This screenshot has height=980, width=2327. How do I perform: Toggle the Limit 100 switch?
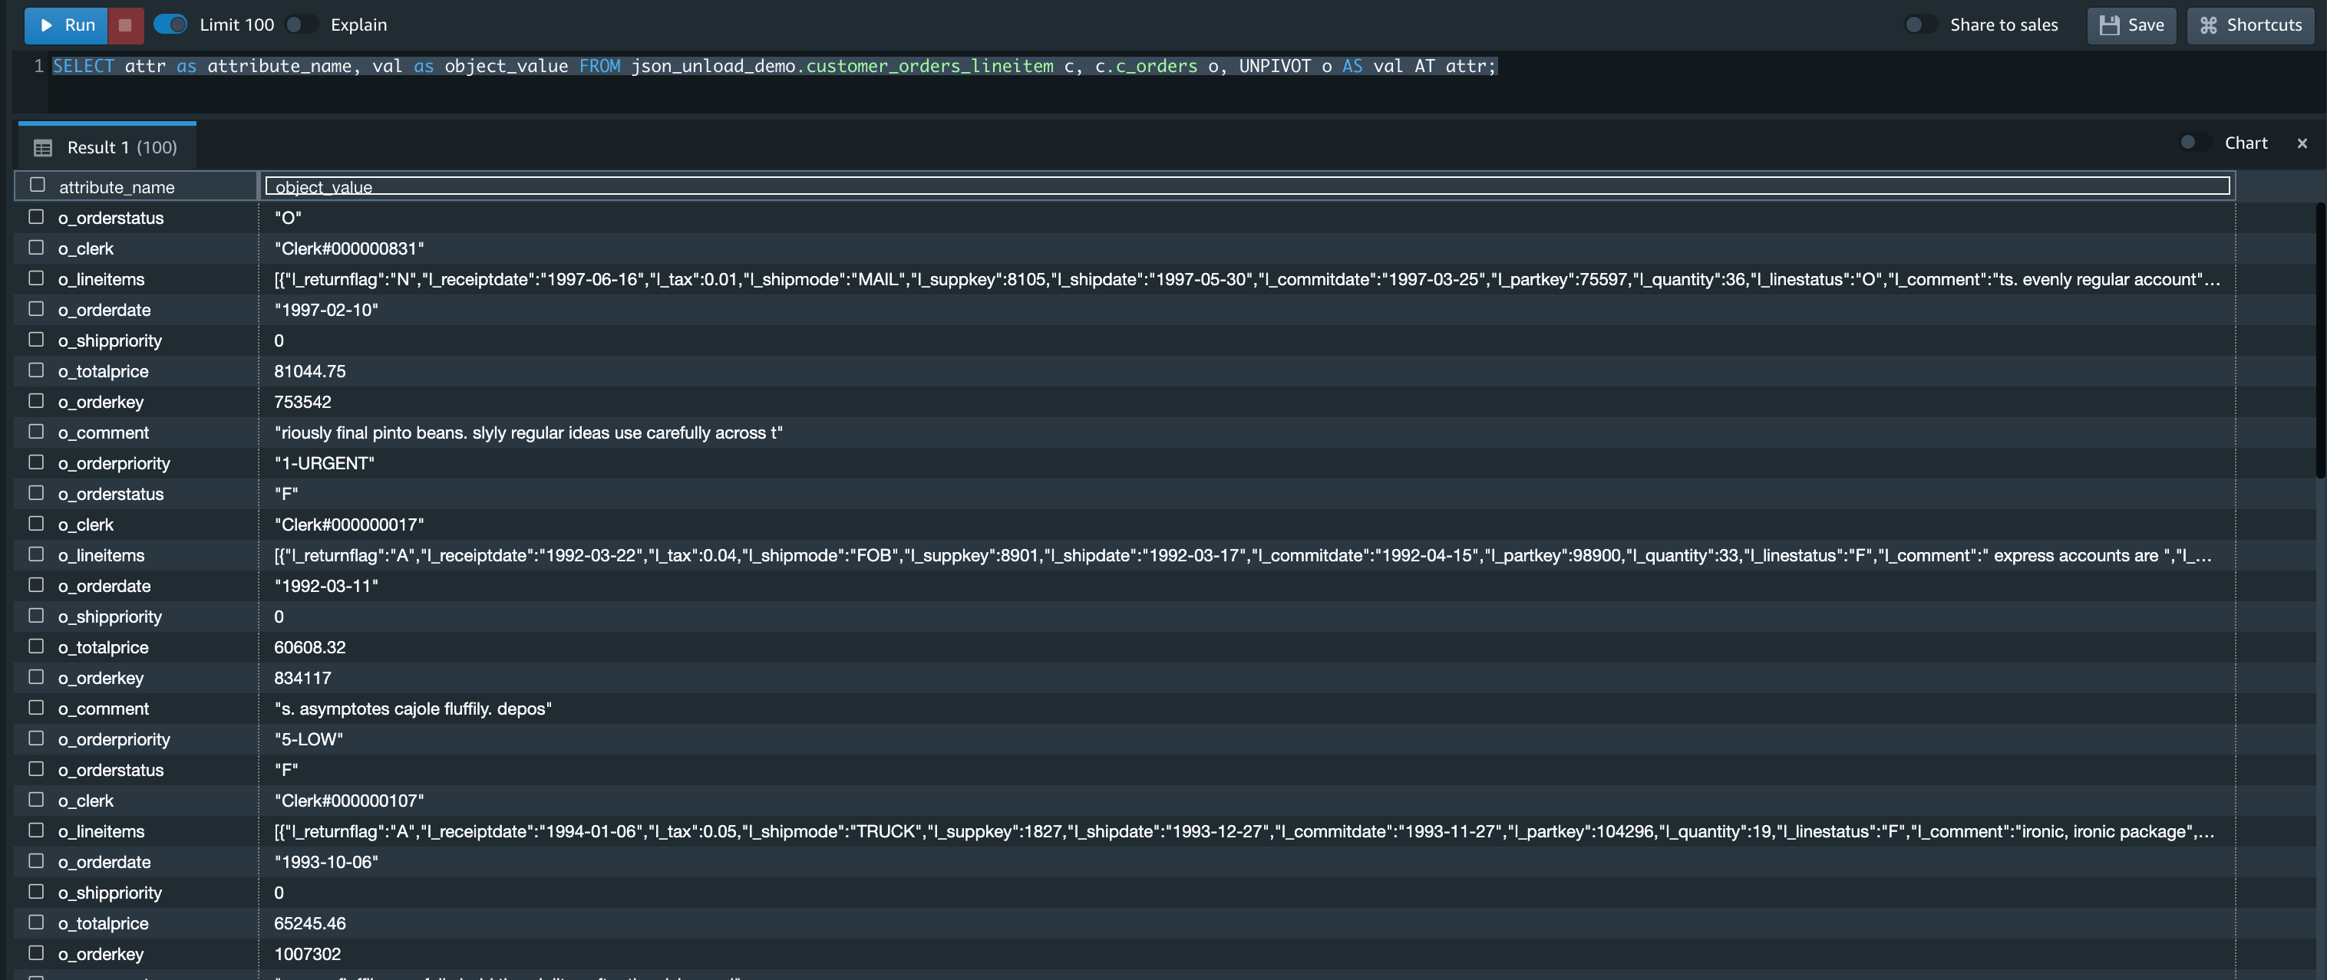click(x=170, y=25)
